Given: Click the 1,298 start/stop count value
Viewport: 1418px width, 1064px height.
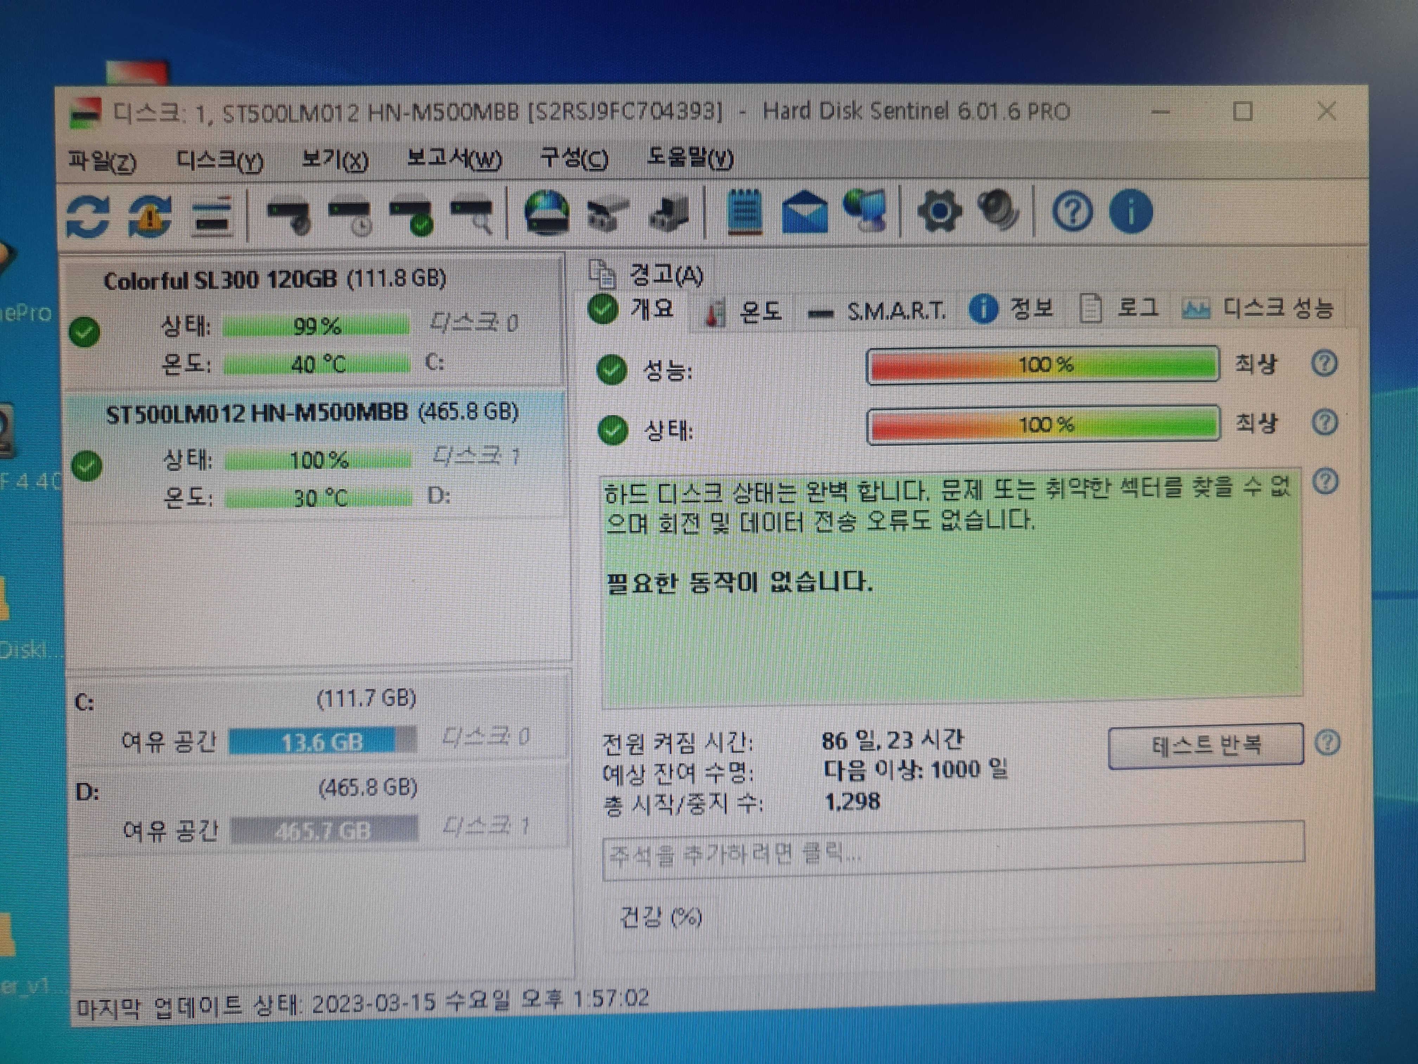Looking at the screenshot, I should 852,801.
